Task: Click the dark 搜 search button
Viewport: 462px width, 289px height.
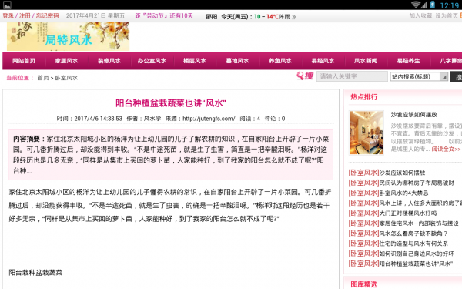Action: click(457, 76)
